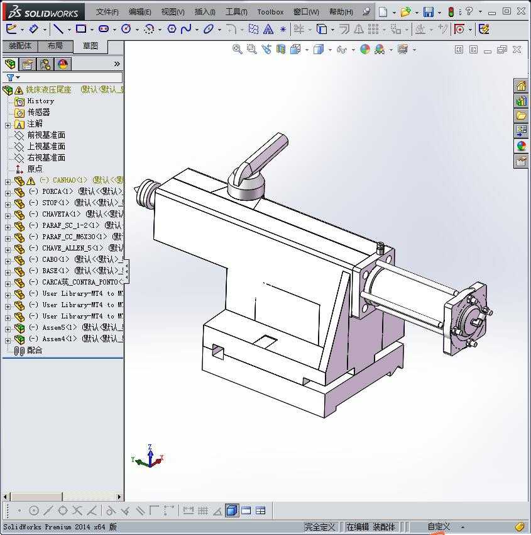Select the Ellipse tool
The height and width of the screenshot is (535, 531).
click(209, 29)
